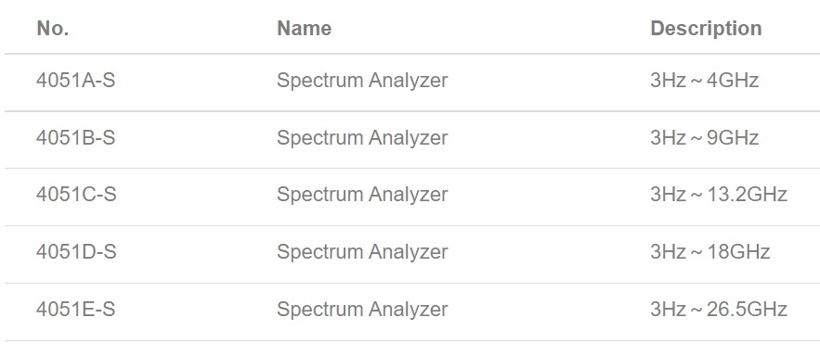This screenshot has width=820, height=356.
Task: Select model number 4051A-S
Action: click(76, 81)
